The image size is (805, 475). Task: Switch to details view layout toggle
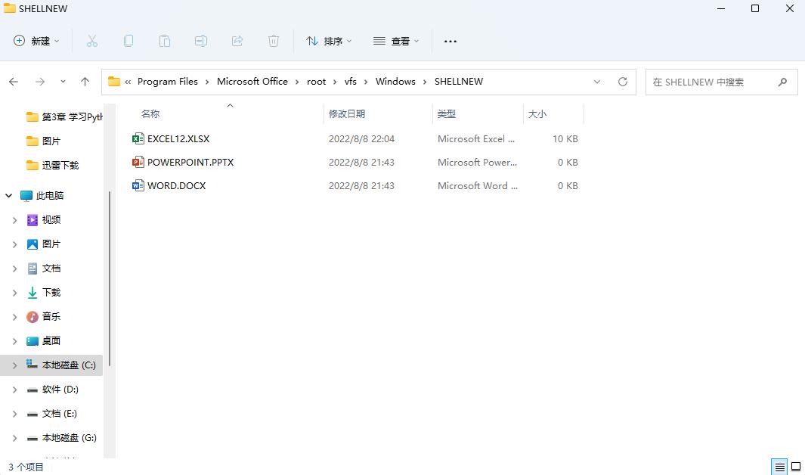point(779,467)
